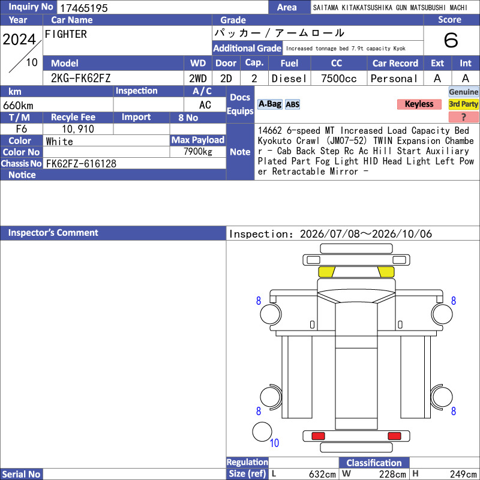
Task: Click the left yellow headlight on diagram
Action: [x=326, y=272]
